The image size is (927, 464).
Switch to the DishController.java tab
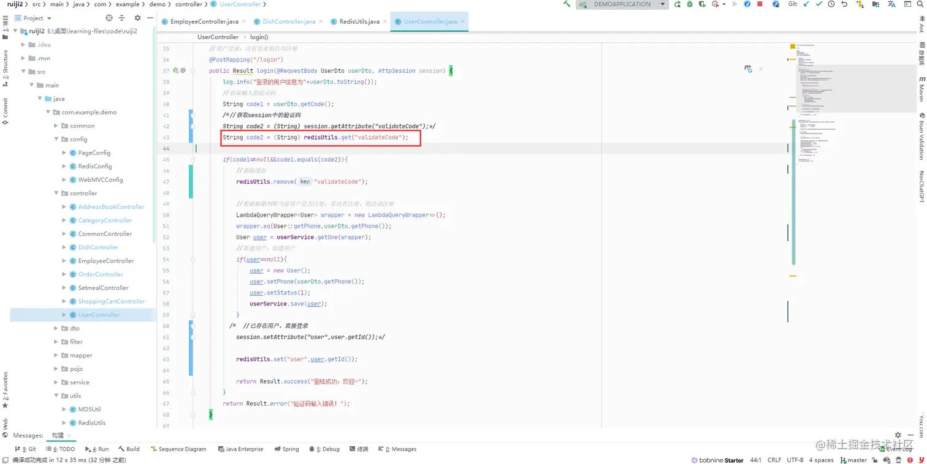tap(288, 21)
